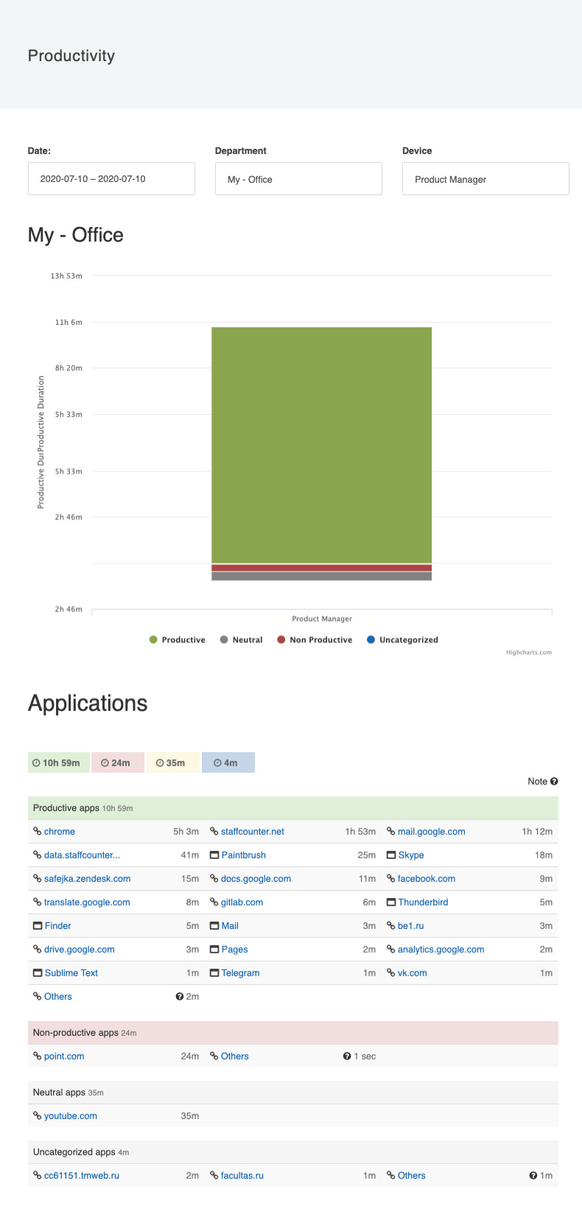
Task: Click help icon beside Uncategorized Others 1m
Action: pos(533,1176)
